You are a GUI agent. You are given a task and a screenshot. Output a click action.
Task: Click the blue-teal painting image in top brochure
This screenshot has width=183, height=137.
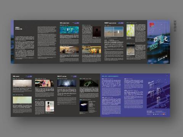click(69, 30)
